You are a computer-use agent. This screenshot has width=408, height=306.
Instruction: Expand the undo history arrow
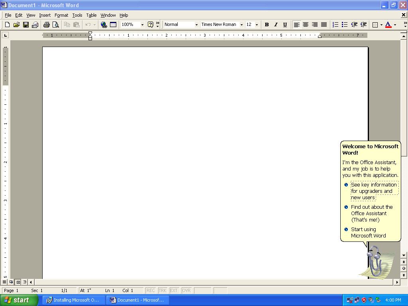pyautogui.click(x=94, y=24)
